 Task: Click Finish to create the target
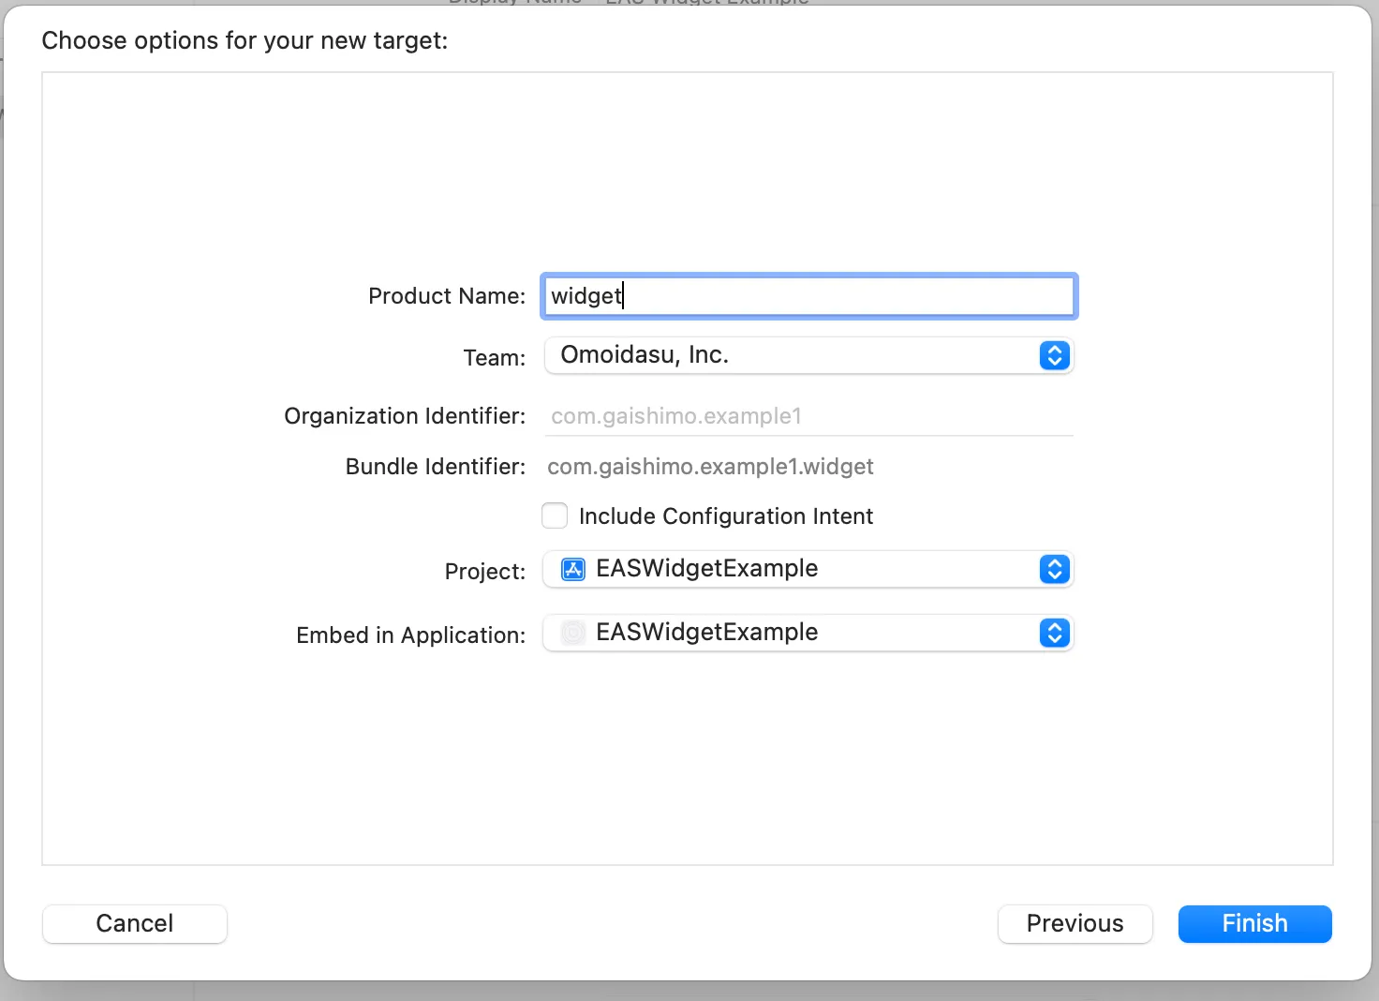click(x=1254, y=923)
